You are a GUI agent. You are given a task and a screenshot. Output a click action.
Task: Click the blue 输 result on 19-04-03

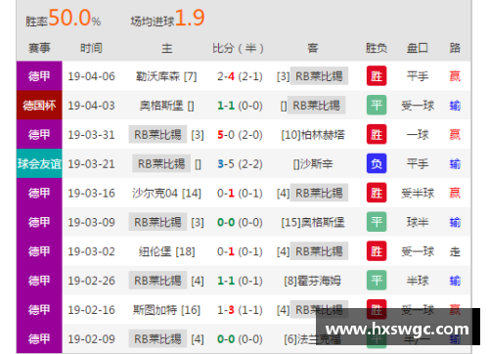[455, 106]
